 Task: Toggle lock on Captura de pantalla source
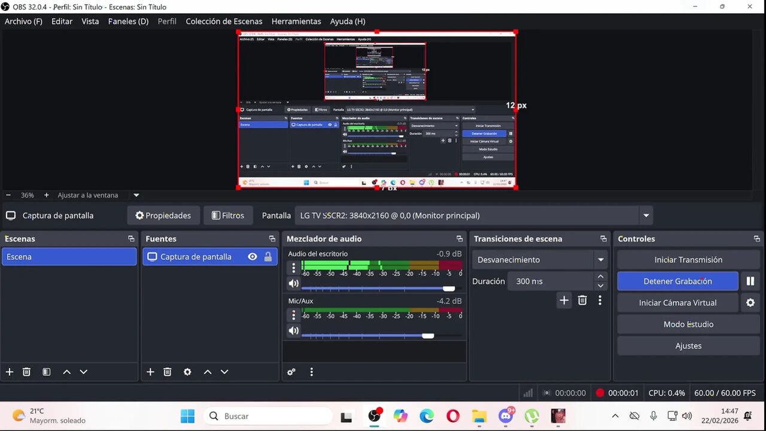coord(268,257)
